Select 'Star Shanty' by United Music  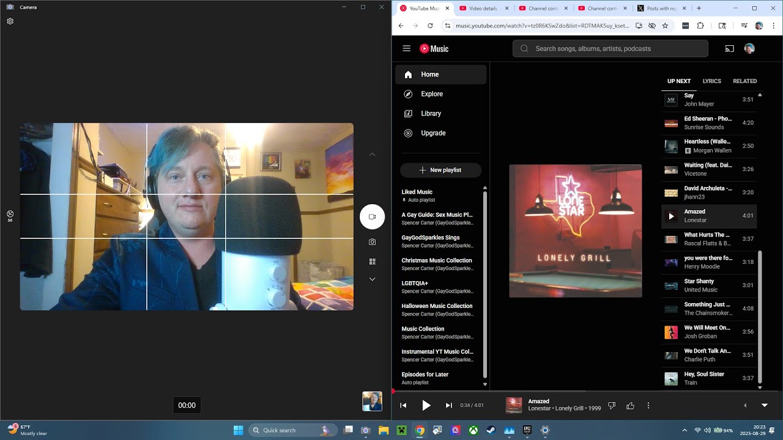[x=709, y=285]
